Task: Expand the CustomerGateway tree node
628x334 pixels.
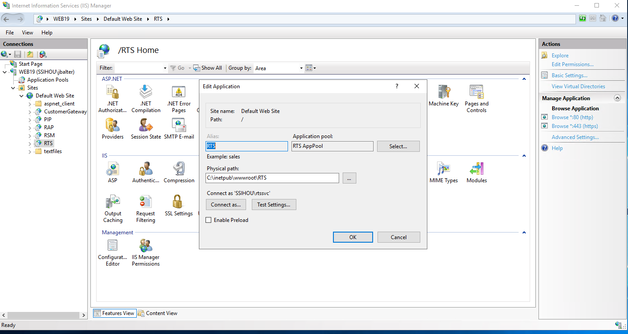Action: click(x=30, y=112)
